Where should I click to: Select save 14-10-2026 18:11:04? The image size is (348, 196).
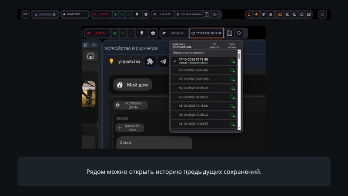click(204, 106)
